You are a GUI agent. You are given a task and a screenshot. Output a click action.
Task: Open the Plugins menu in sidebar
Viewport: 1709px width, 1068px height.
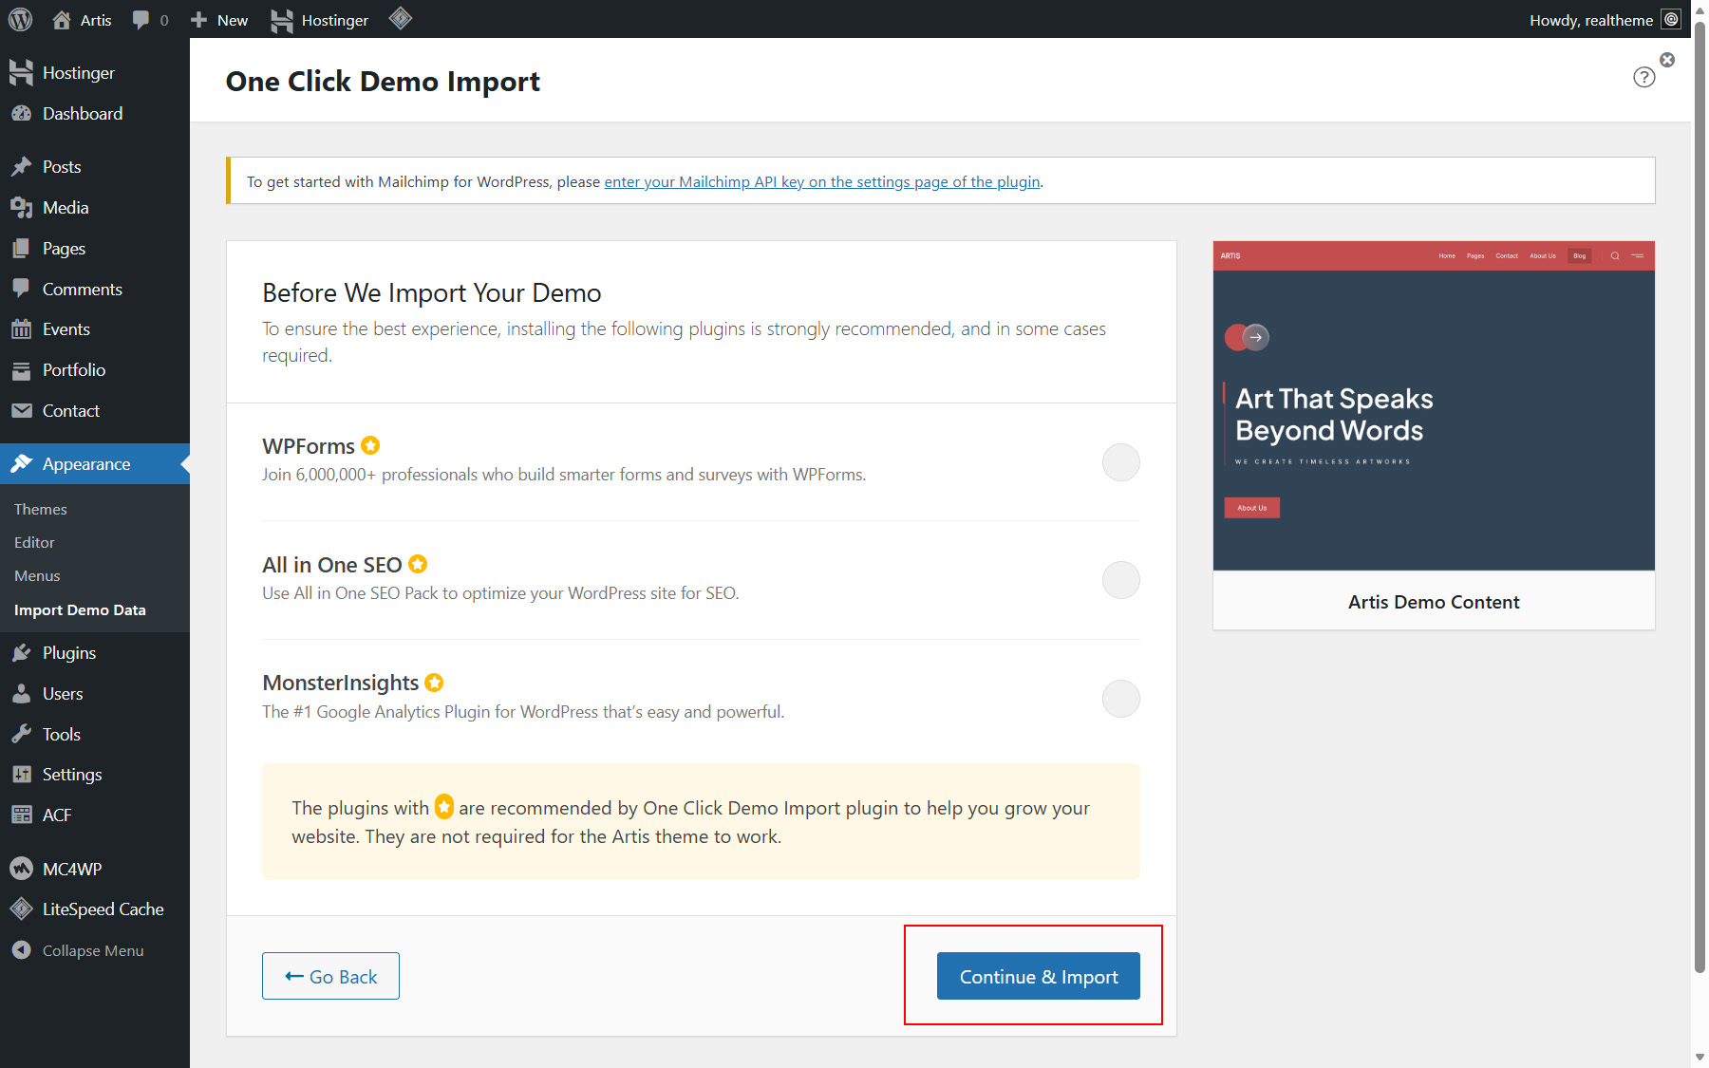68,653
